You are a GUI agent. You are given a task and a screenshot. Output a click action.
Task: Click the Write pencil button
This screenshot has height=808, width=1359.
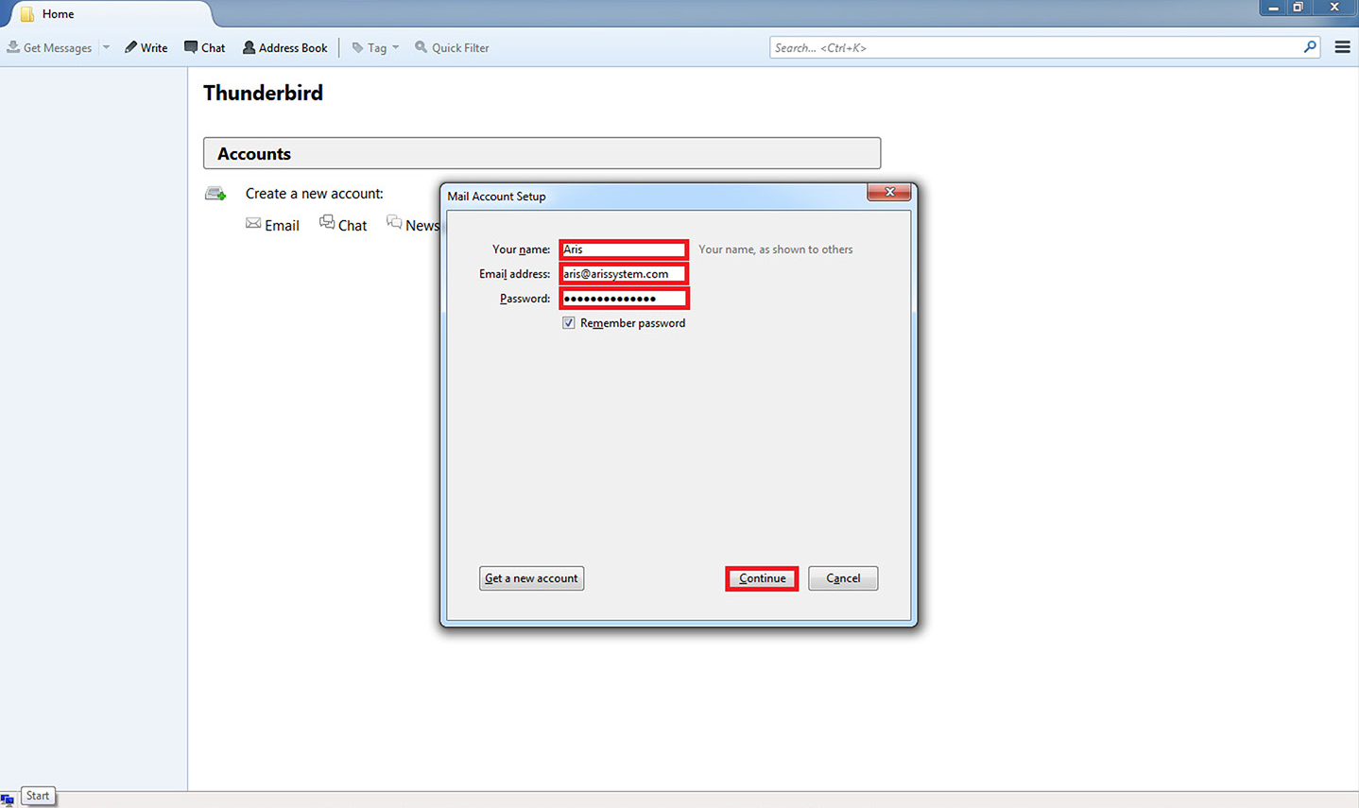[146, 47]
